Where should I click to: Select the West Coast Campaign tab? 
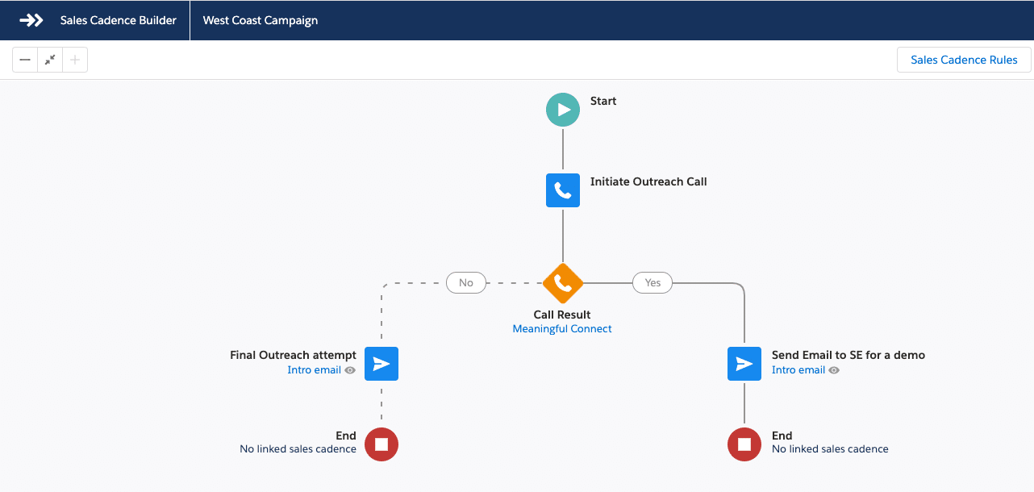point(261,20)
